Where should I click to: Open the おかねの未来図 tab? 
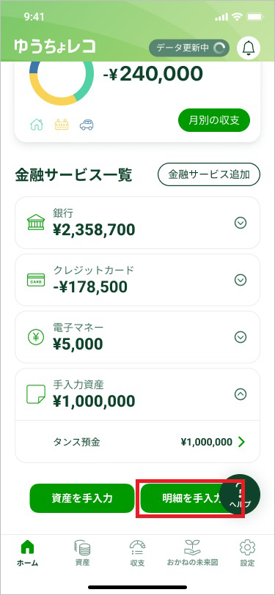tap(192, 554)
